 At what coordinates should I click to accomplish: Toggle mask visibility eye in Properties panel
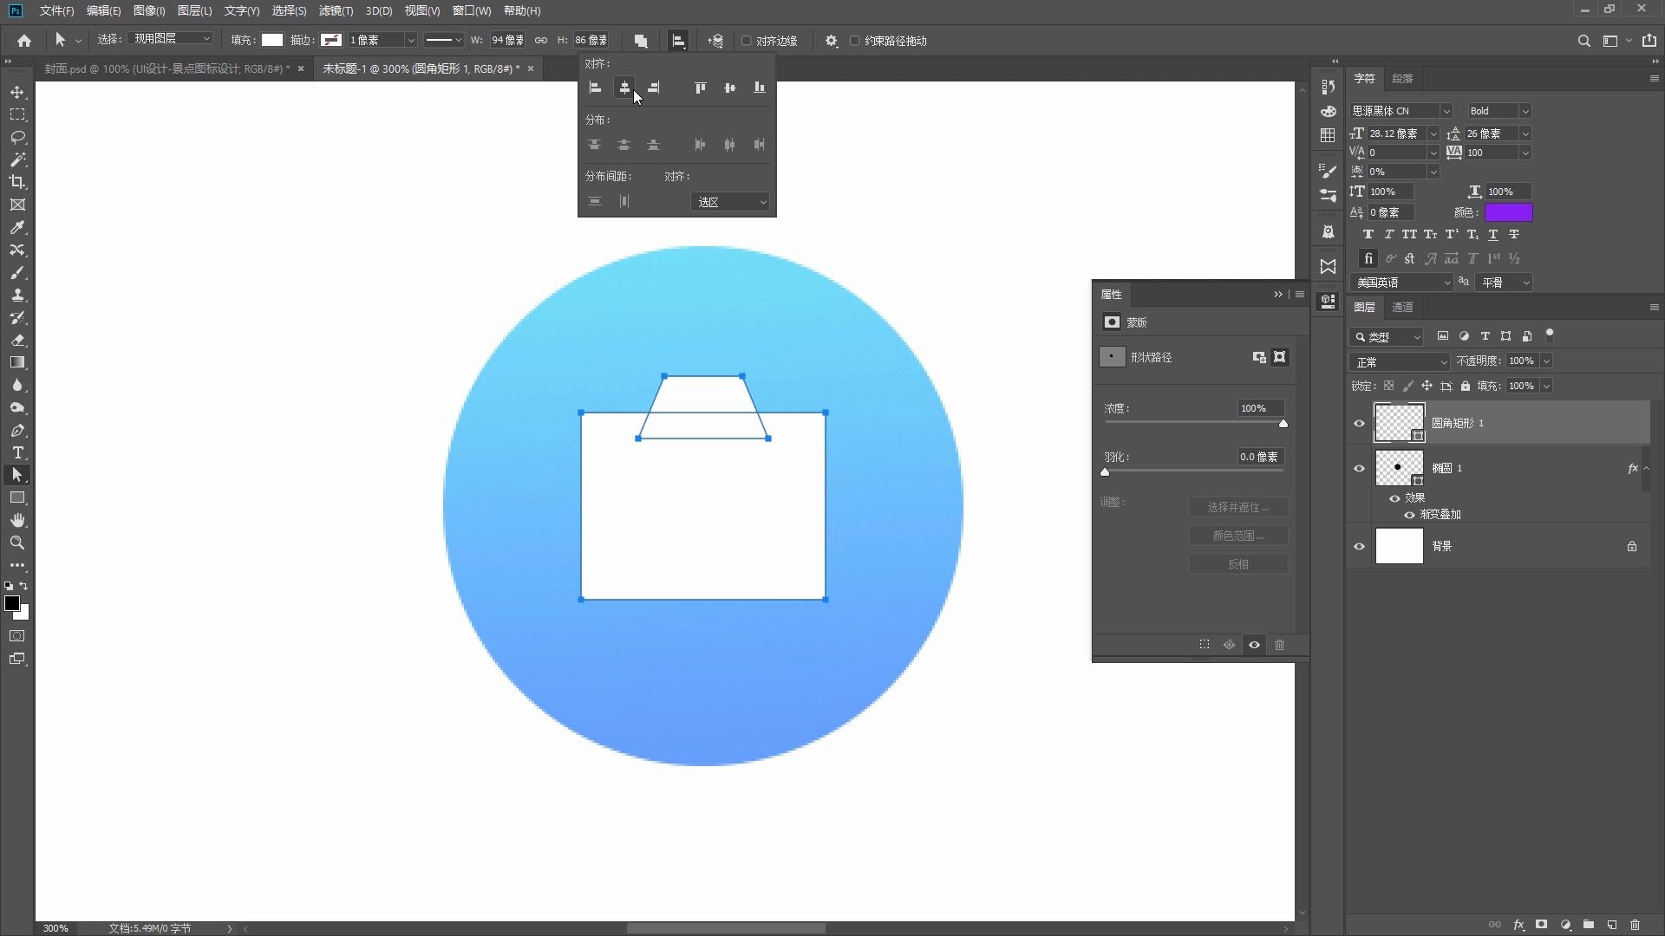[x=1254, y=645]
